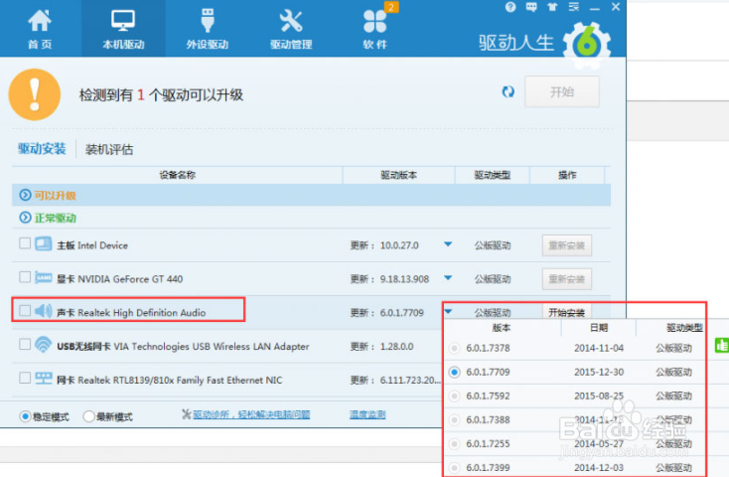Select driver version 6.0.1.7388
Image resolution: width=729 pixels, height=477 pixels.
(x=455, y=420)
